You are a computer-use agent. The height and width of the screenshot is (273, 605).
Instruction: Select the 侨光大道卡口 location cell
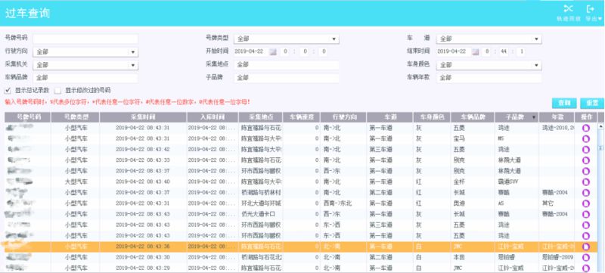(260, 214)
